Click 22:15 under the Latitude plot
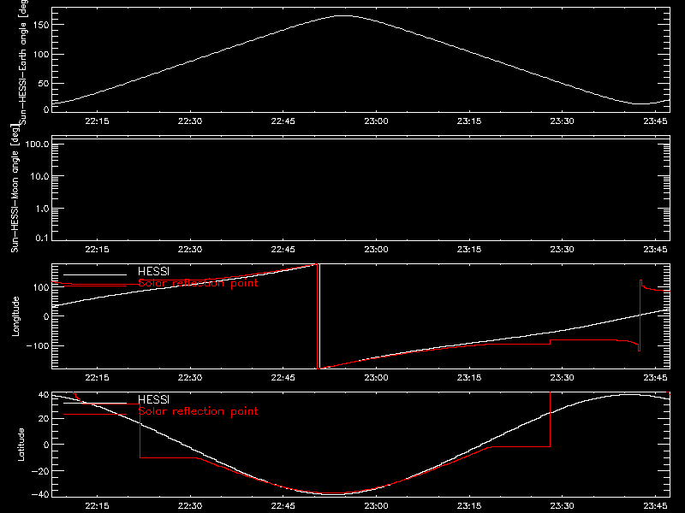 [97, 506]
